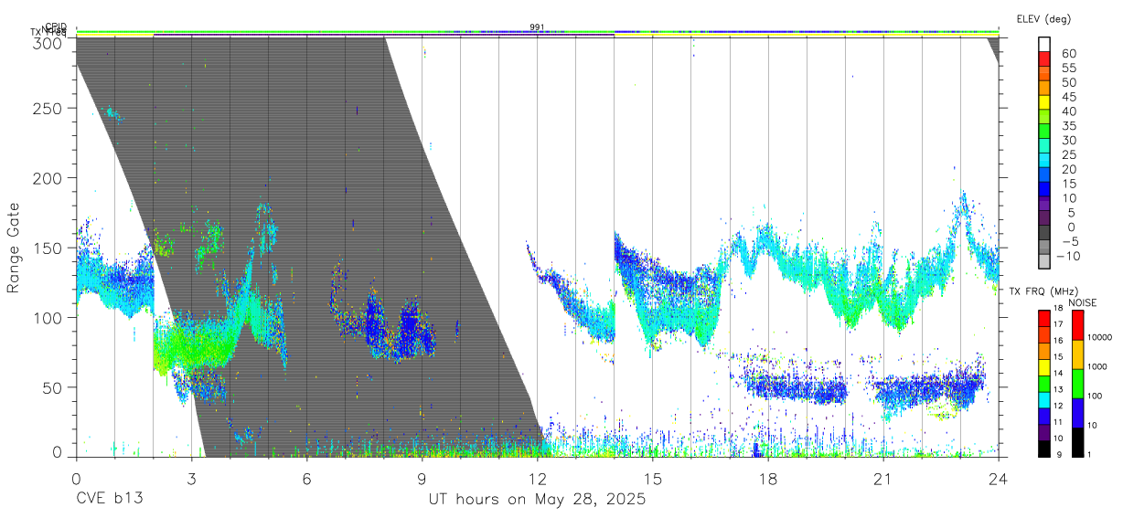Click the 24 hour tick label on the time axis
This screenshot has width=1123, height=518.
tap(999, 479)
